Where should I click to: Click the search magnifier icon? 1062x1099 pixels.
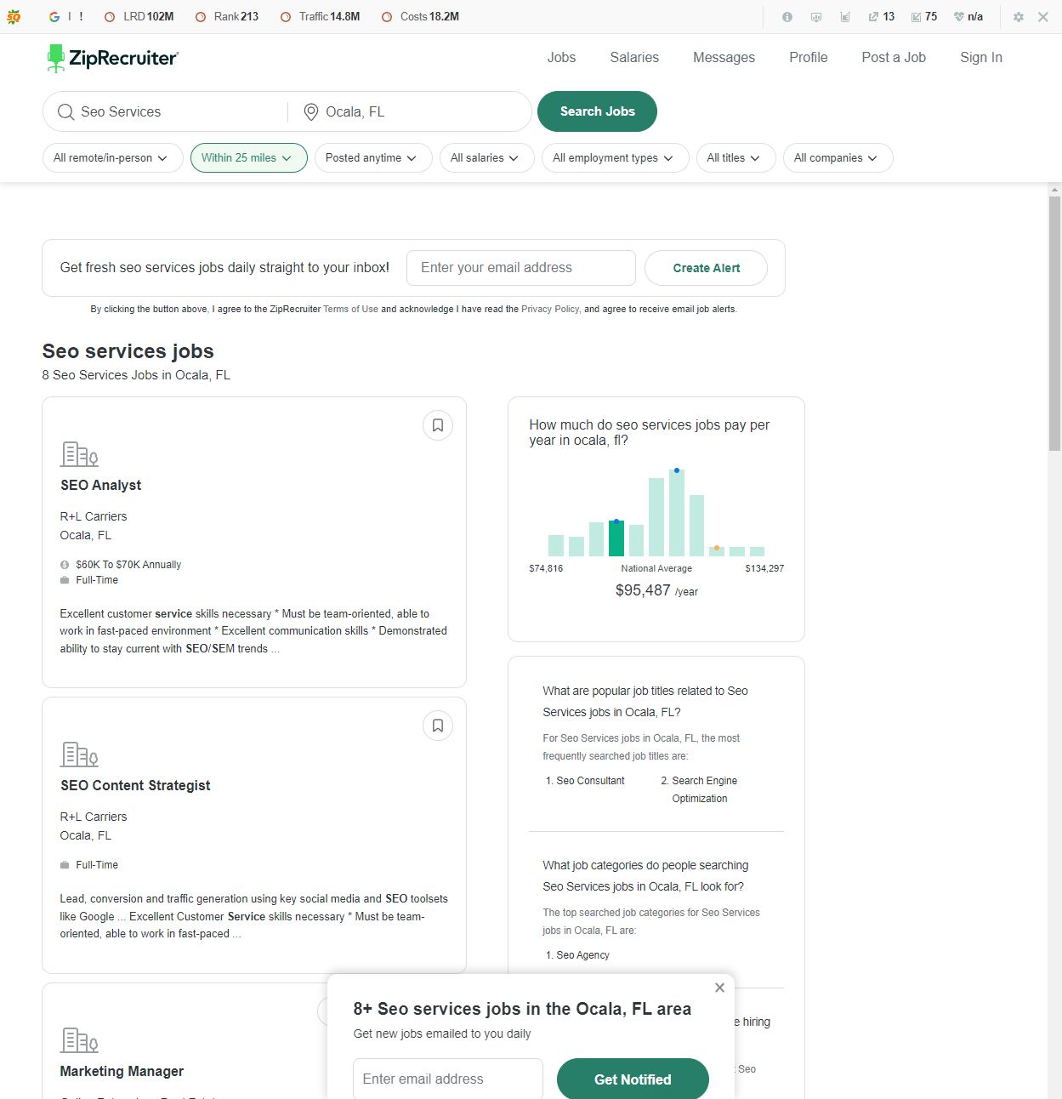click(x=65, y=112)
